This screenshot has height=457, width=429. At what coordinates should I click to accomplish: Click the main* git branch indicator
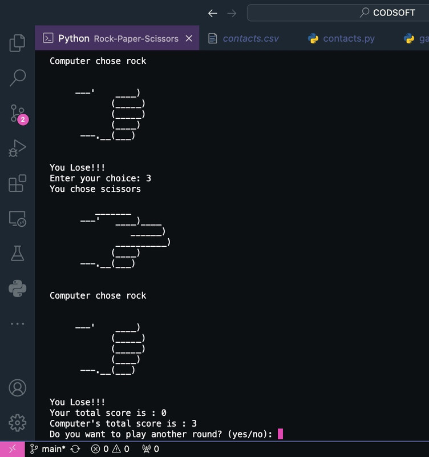tap(48, 449)
